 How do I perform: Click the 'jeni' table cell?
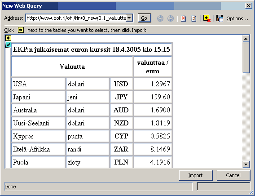click(88, 97)
